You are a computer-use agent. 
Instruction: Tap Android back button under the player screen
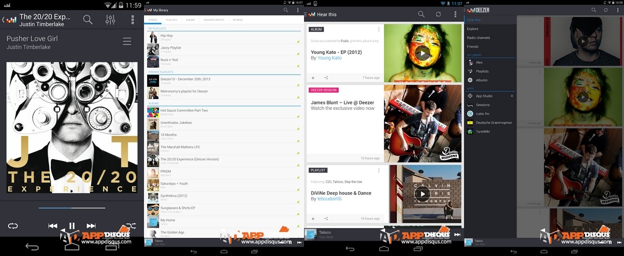coord(32,246)
